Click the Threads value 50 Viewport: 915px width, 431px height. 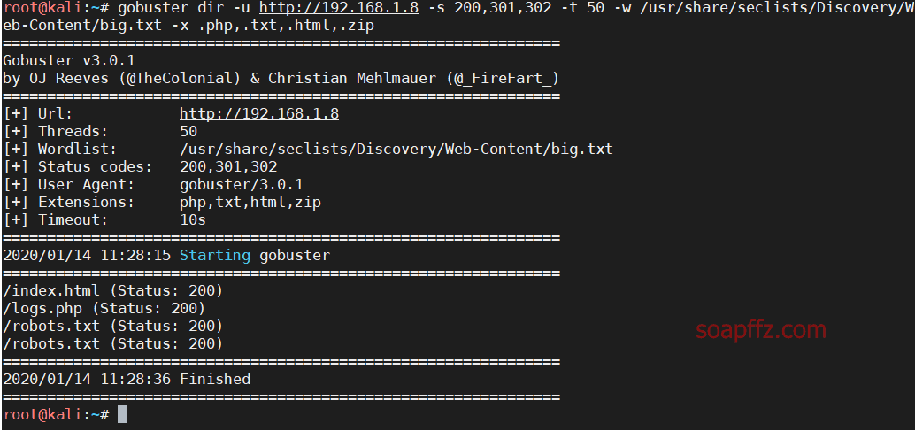pos(188,131)
